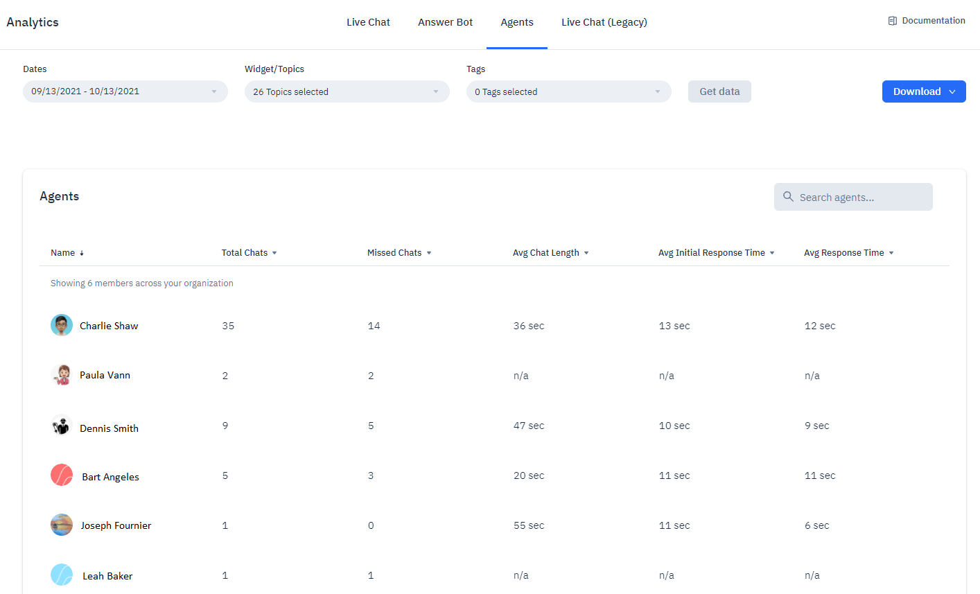Click the Analytics page title

[x=33, y=22]
